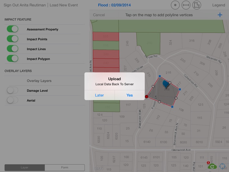Viewport: 229px width, 172px height.
Task: Select the point drawing tool icon
Action: pyautogui.click(x=175, y=5)
